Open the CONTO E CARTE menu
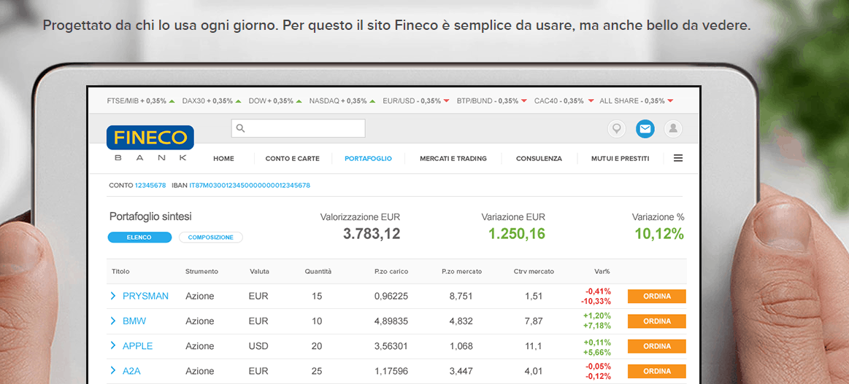Viewport: 849px width, 384px height. point(293,159)
